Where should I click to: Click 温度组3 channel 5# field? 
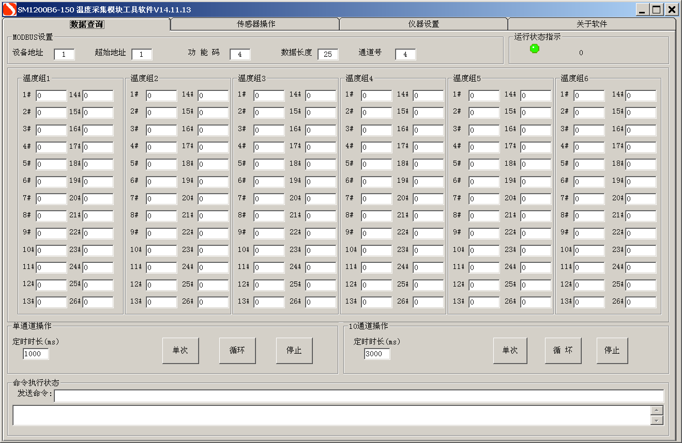point(269,164)
